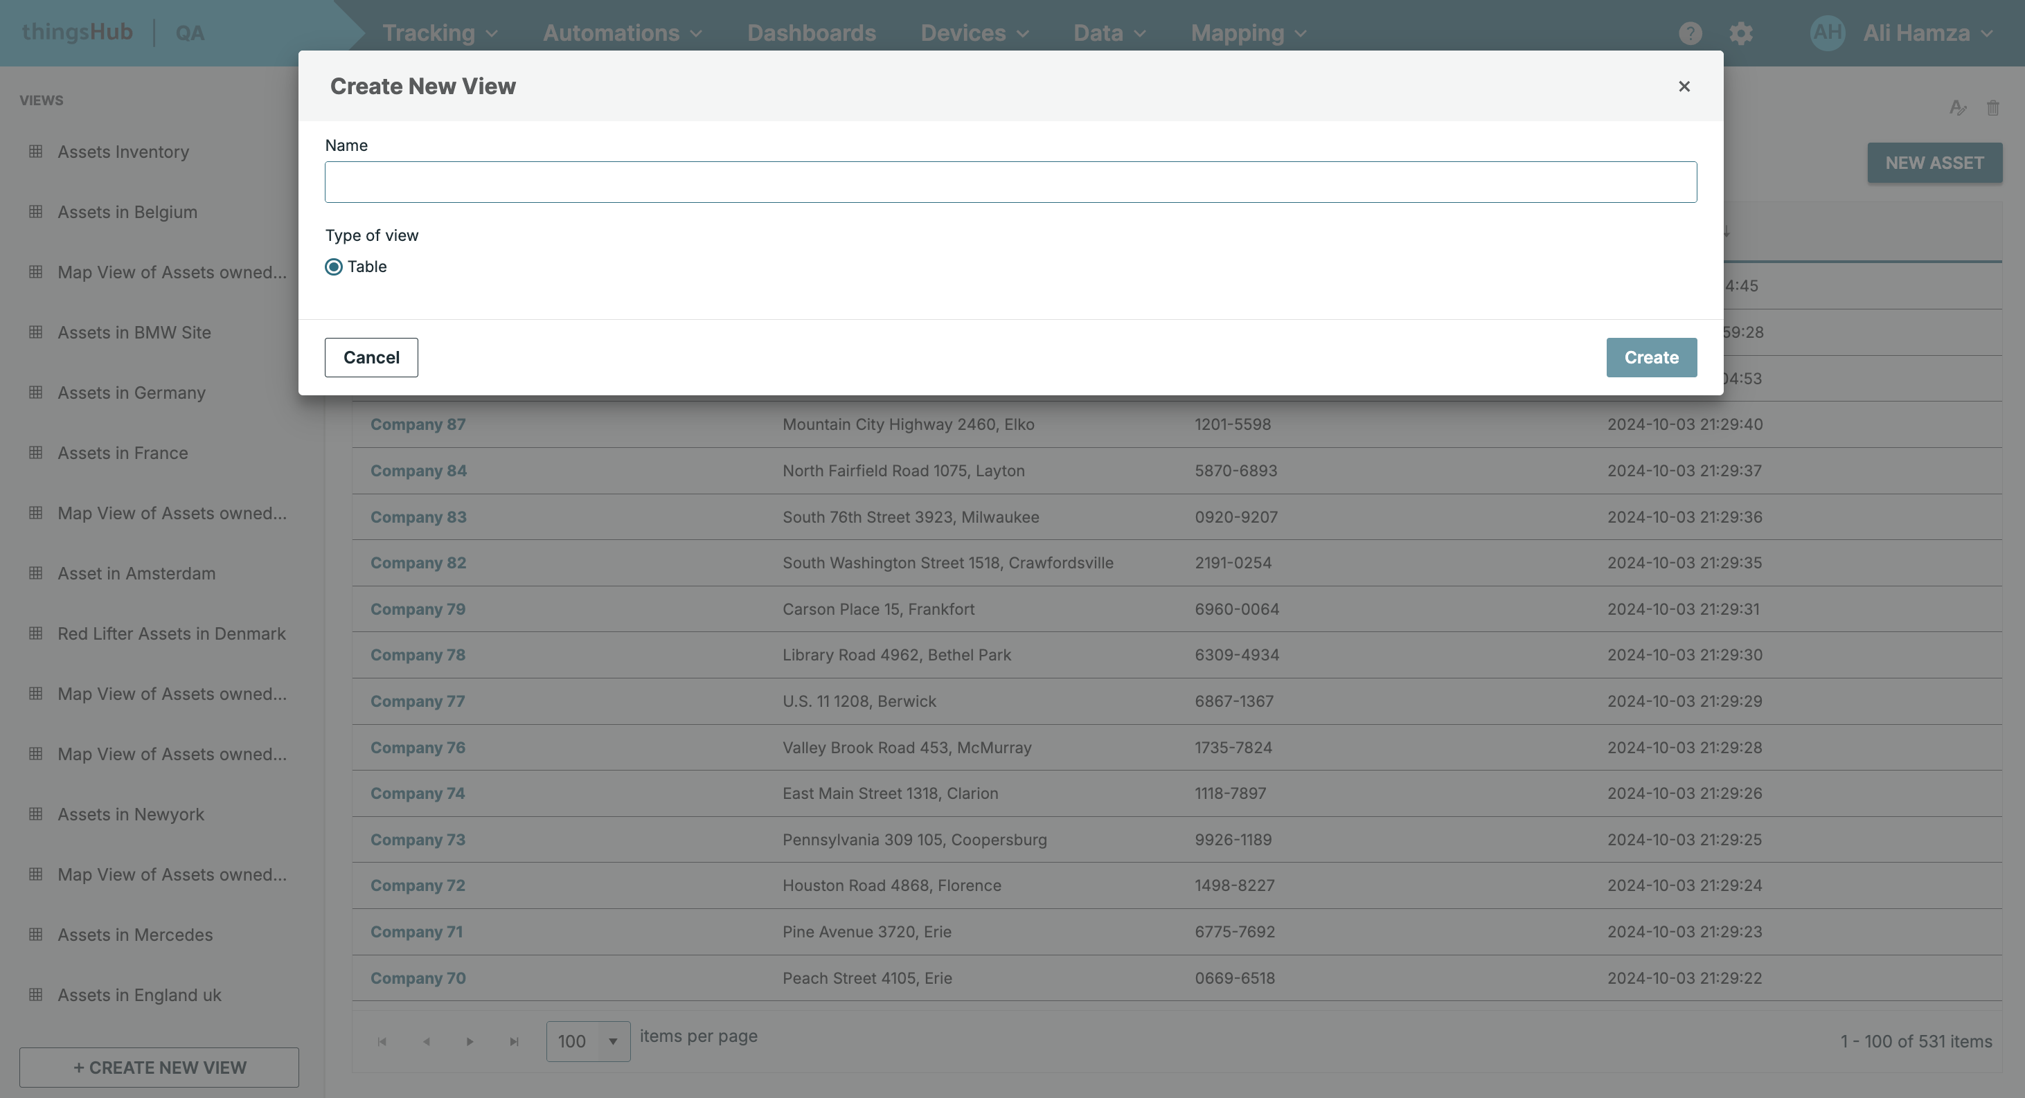
Task: Go to next page arrow
Action: [470, 1041]
